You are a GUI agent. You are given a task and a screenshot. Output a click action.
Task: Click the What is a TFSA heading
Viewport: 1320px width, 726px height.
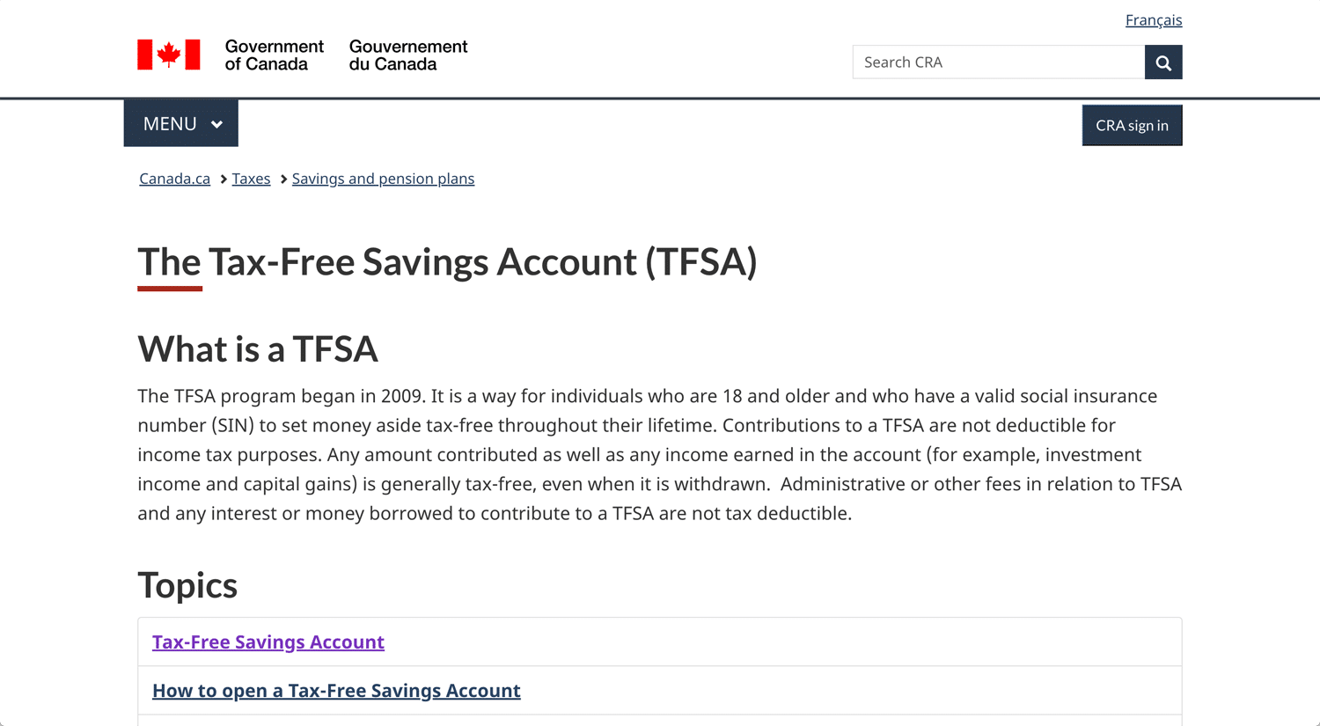click(x=258, y=349)
